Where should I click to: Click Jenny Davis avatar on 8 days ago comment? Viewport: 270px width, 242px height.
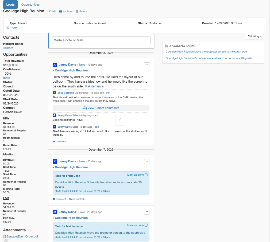click(x=55, y=115)
